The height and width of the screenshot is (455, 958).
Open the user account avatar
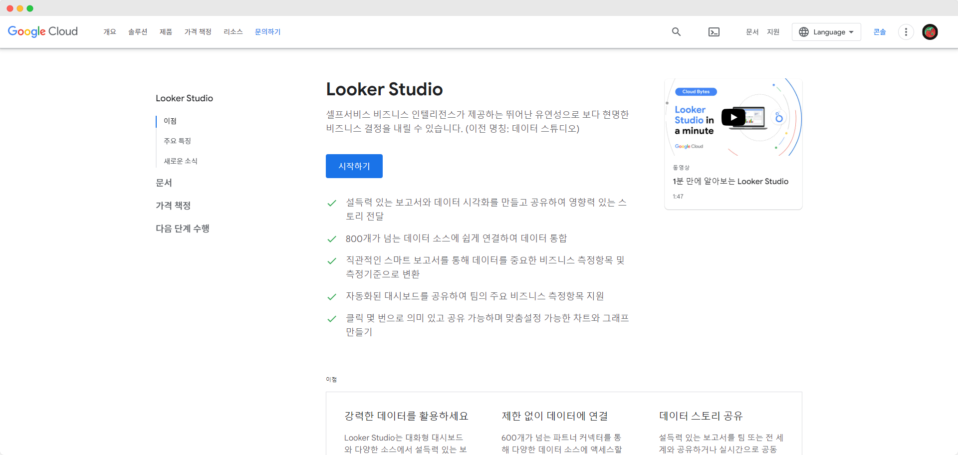(930, 32)
